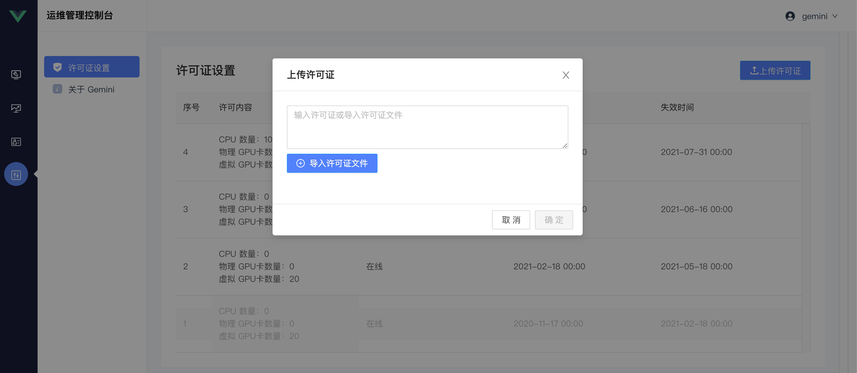The width and height of the screenshot is (857, 373).
Task: Cancel the dialog with 取消
Action: pyautogui.click(x=511, y=220)
